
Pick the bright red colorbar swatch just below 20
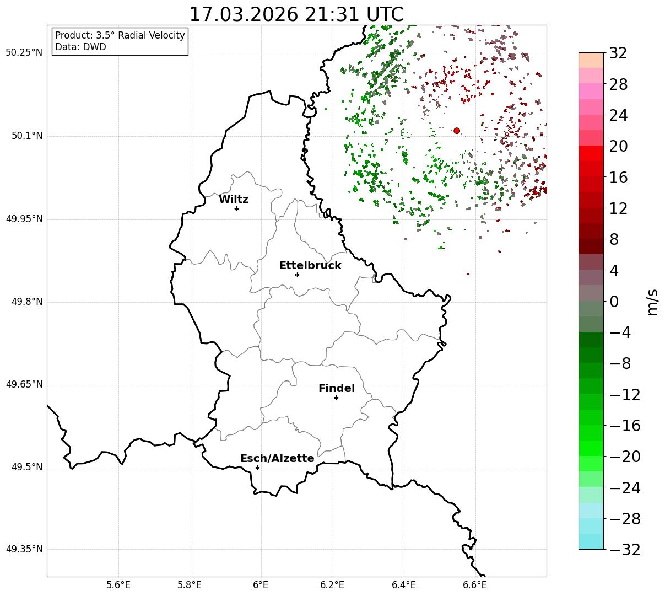click(x=591, y=154)
